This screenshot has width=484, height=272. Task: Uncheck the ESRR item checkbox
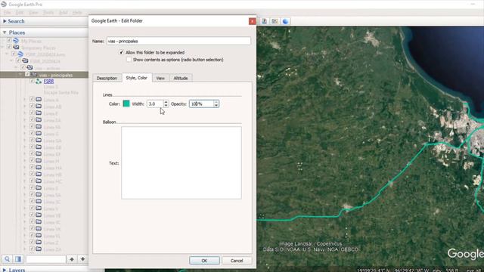[32, 81]
